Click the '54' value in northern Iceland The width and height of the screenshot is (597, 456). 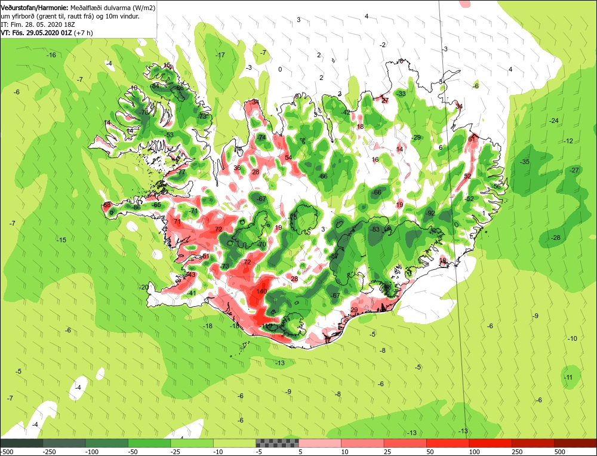[x=288, y=158]
